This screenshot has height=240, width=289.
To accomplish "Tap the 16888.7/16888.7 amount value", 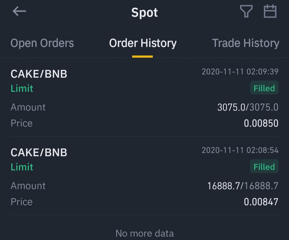I will pyautogui.click(x=242, y=186).
